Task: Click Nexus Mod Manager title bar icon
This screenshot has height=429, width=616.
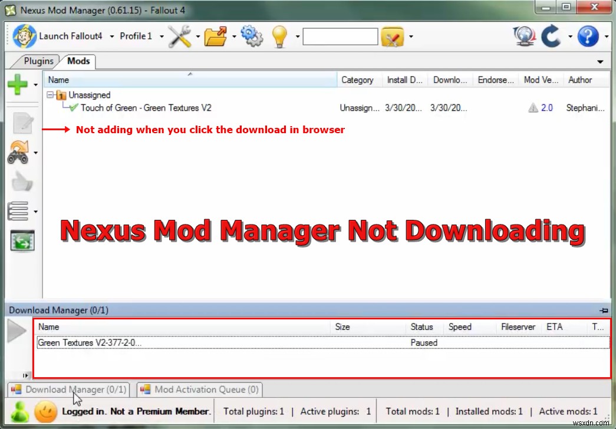Action: click(11, 10)
